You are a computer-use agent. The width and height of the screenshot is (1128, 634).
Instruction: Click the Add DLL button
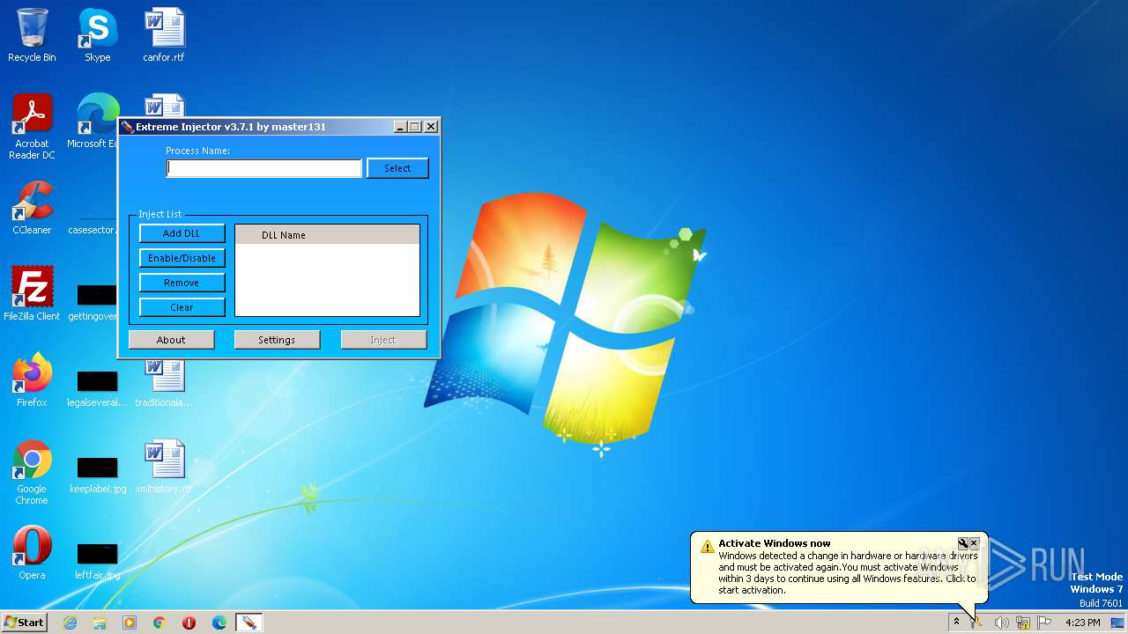tap(182, 233)
